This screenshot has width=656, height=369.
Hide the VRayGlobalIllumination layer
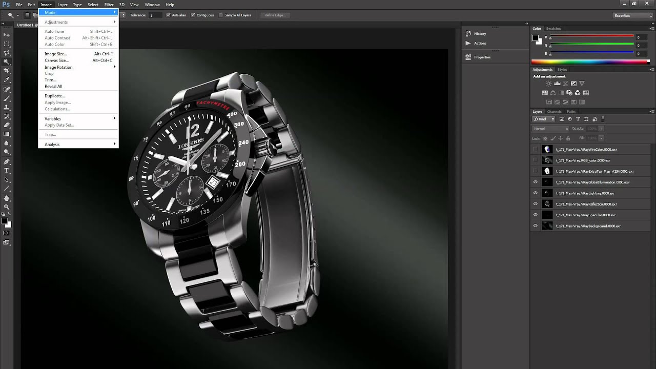click(536, 182)
